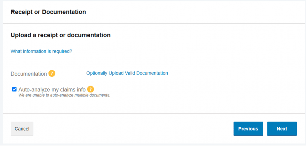Proceed with the Next button
The height and width of the screenshot is (146, 306).
(x=282, y=129)
